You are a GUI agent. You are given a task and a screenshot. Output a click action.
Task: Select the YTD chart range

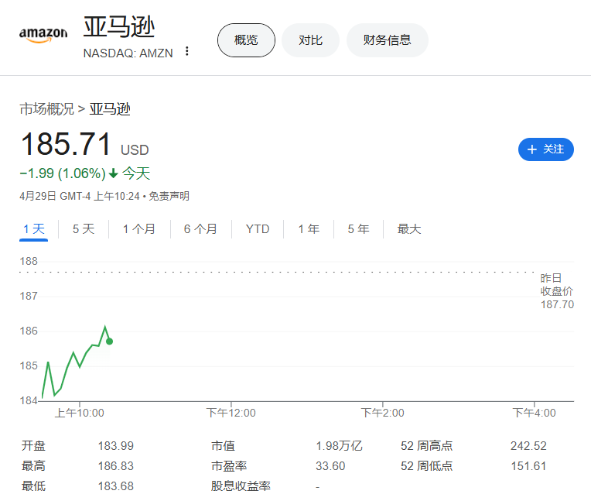tap(258, 229)
